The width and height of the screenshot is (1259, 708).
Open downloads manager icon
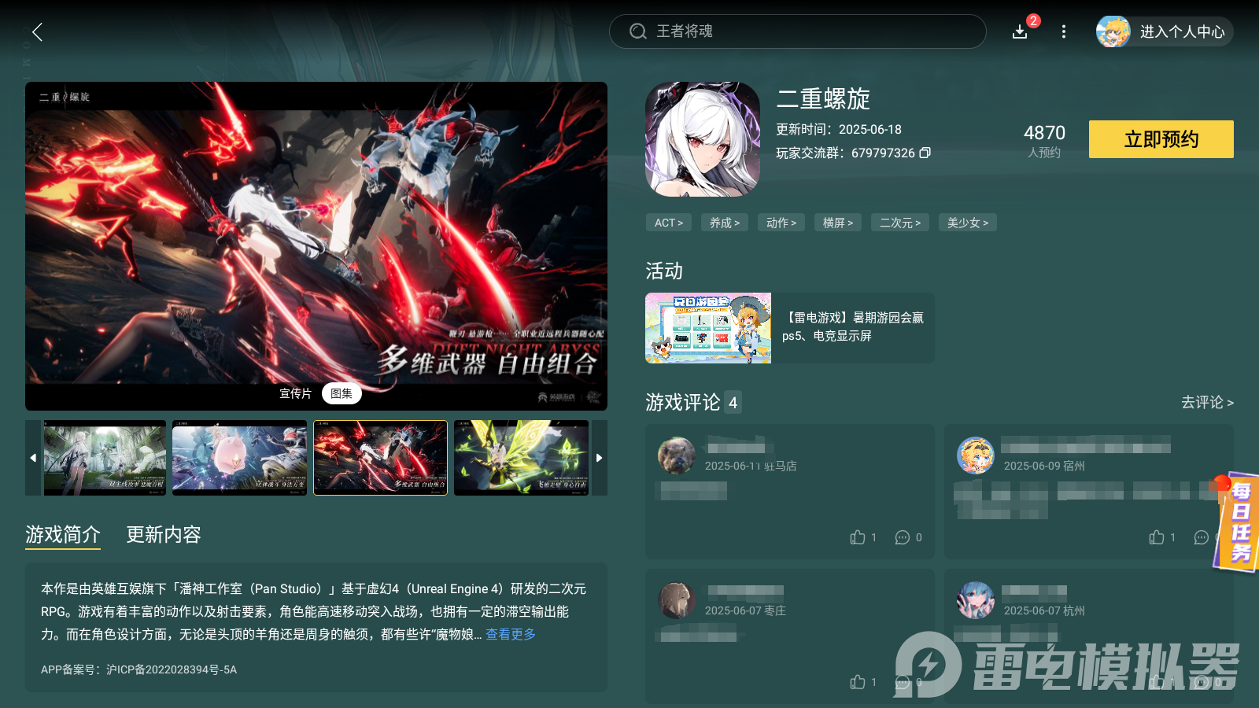1020,31
